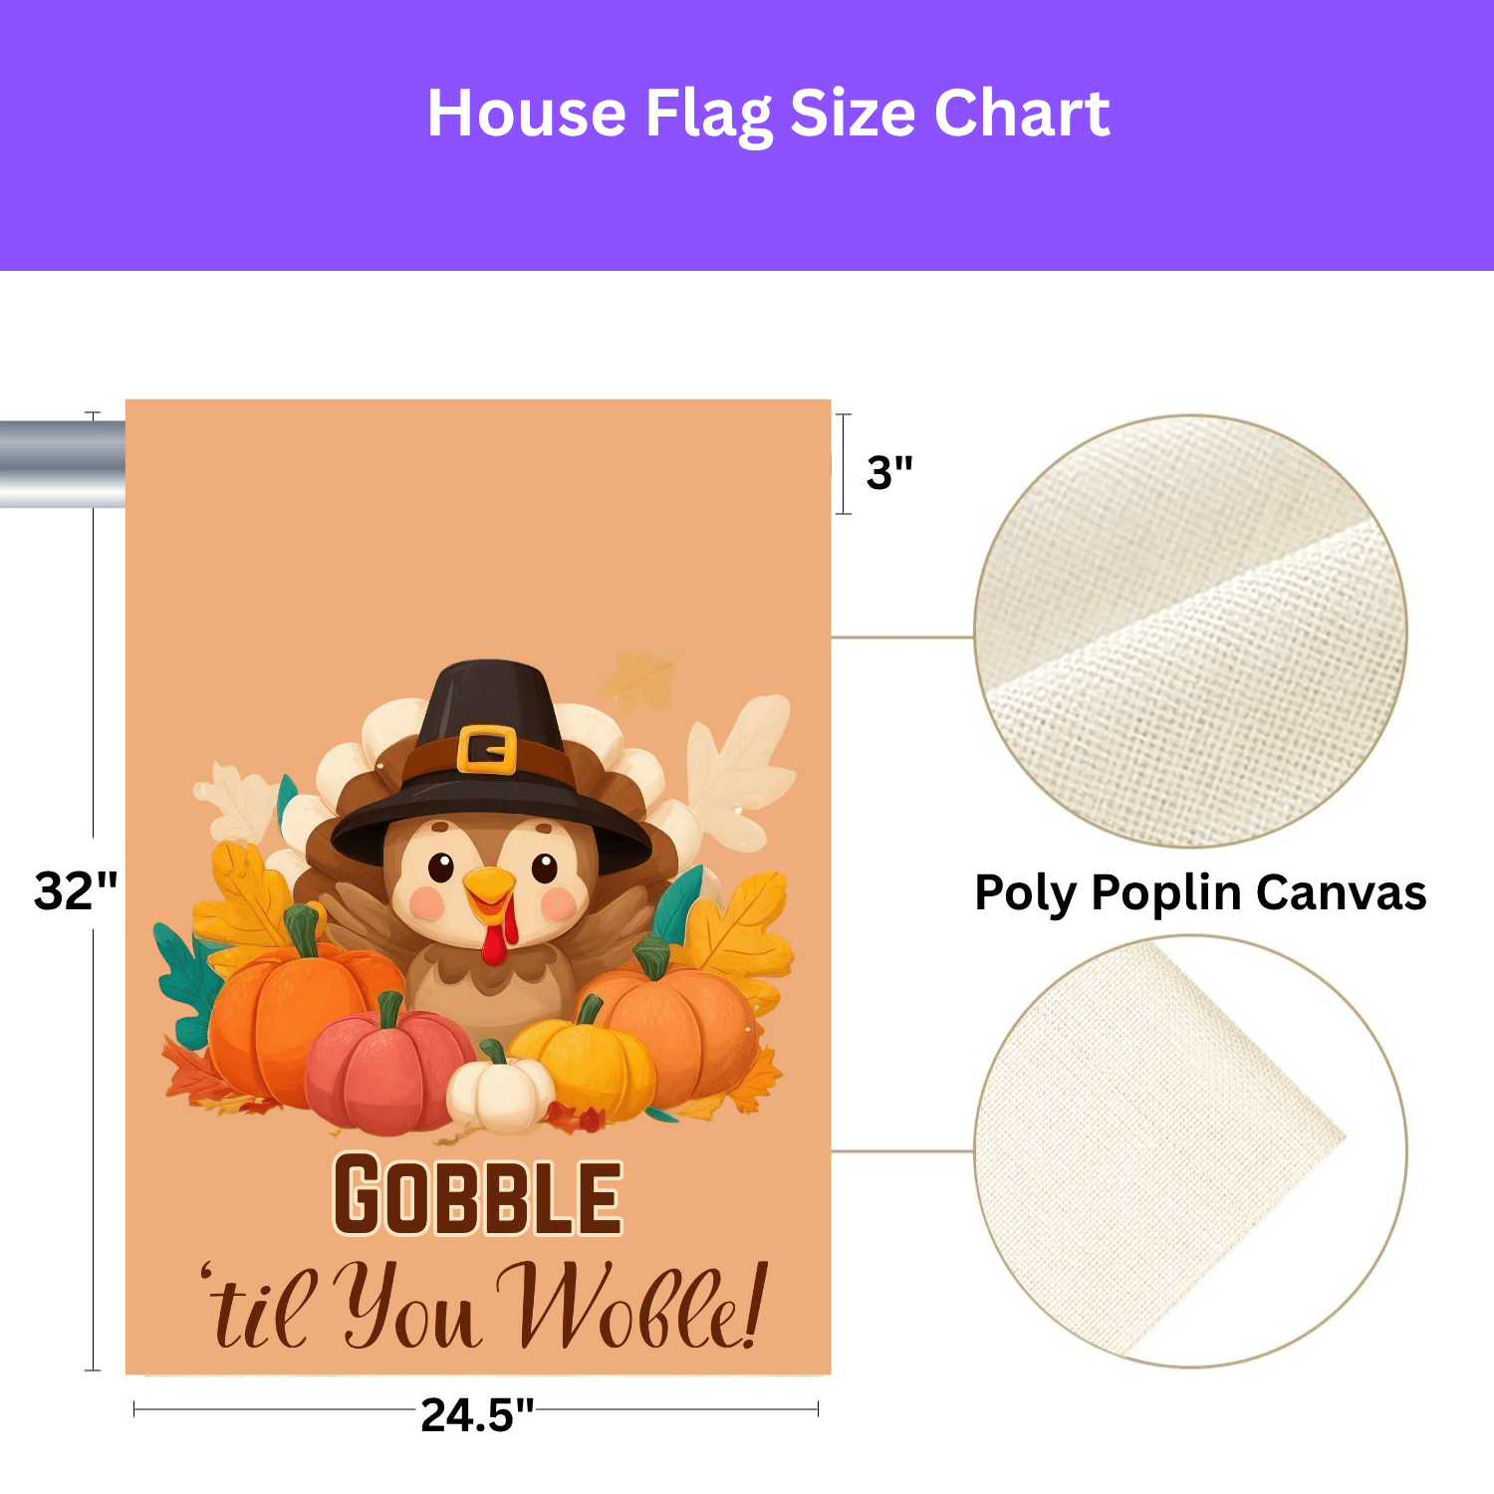Click the 'til You Wobble! script text
The image size is (1494, 1494).
(x=485, y=1307)
